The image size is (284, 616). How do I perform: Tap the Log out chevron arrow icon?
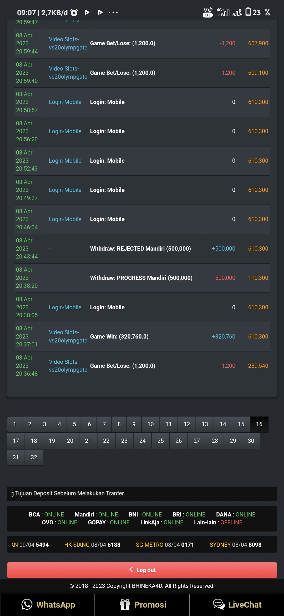pos(131,570)
